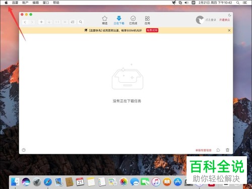
Task: Click the delete task X toolbar icon
Action: (65, 22)
